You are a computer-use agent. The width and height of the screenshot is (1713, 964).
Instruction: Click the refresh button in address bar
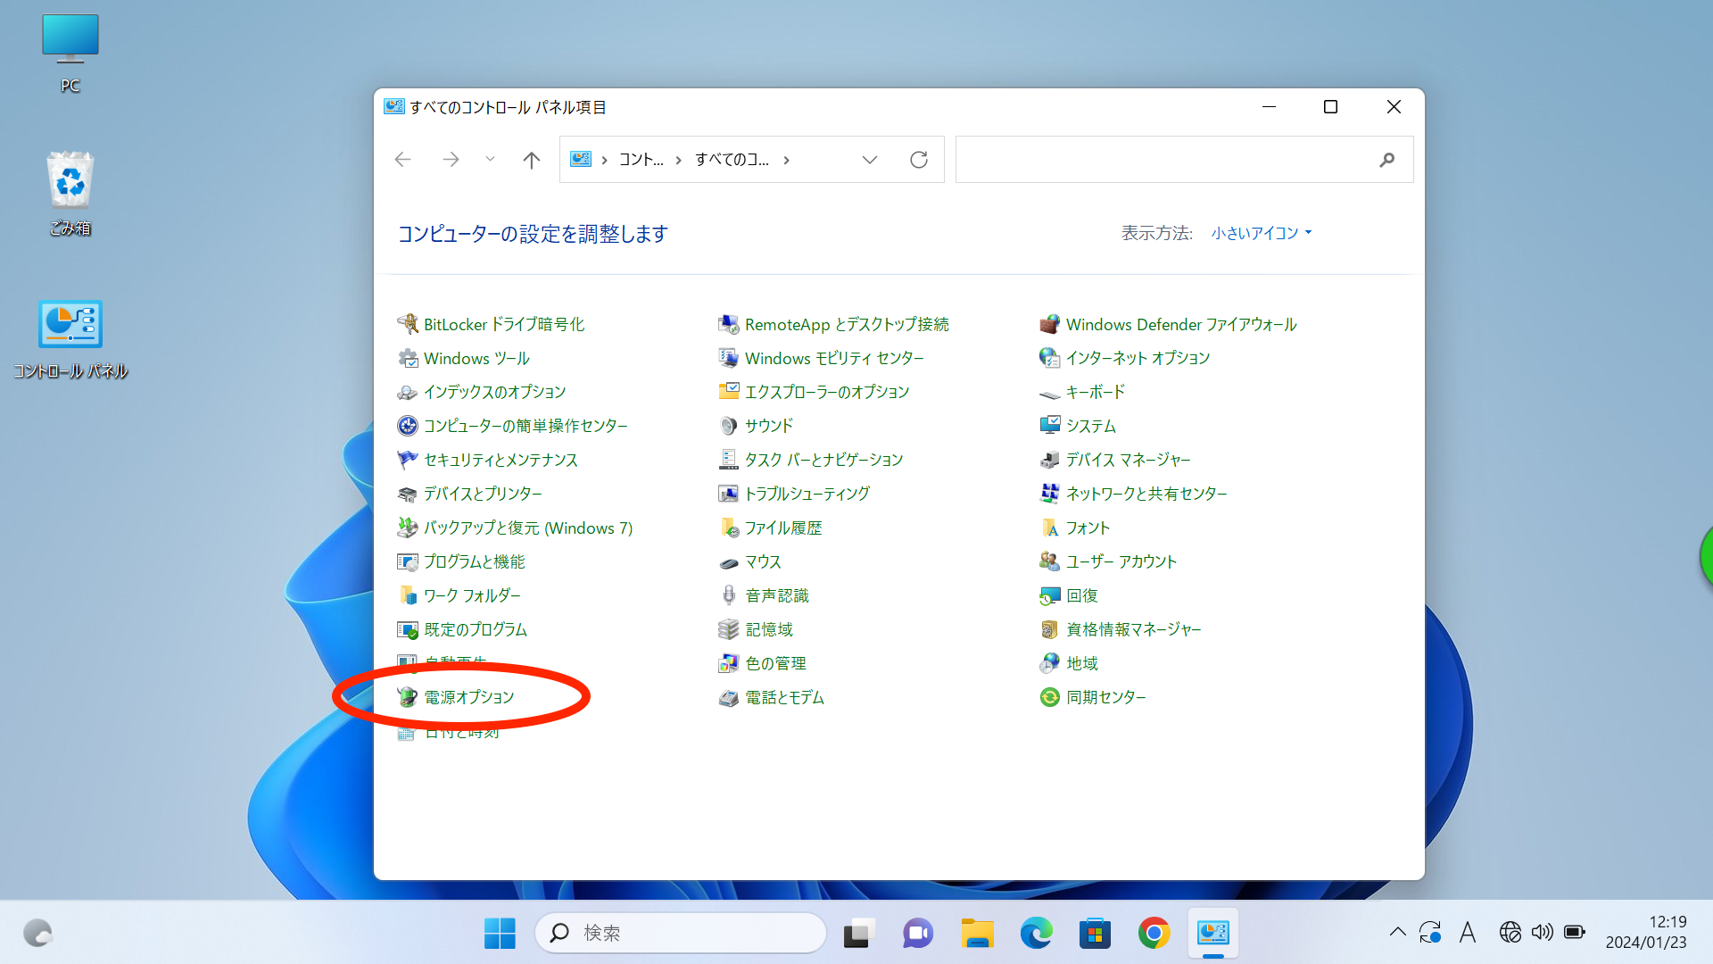click(x=919, y=160)
